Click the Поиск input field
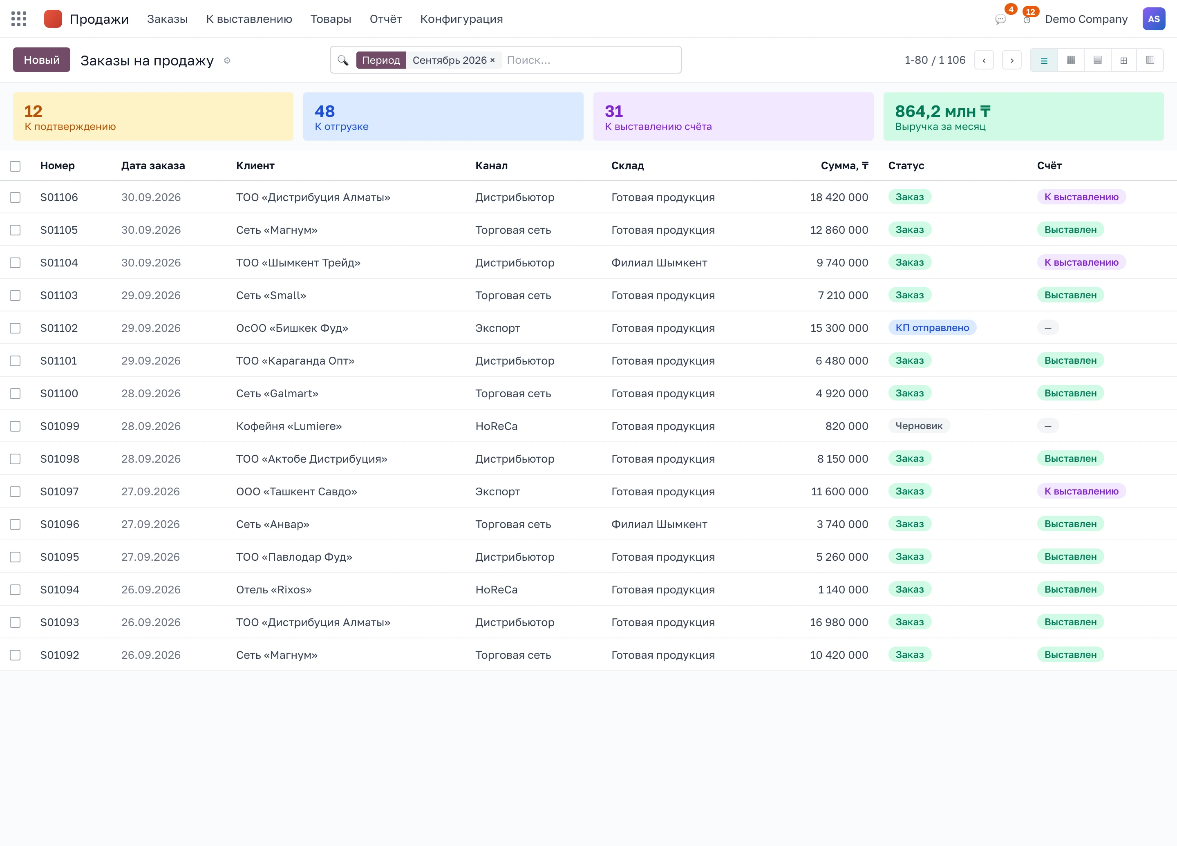1177x846 pixels. click(591, 60)
